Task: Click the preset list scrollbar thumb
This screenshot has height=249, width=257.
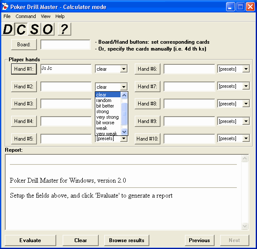Action: pyautogui.click(x=124, y=114)
